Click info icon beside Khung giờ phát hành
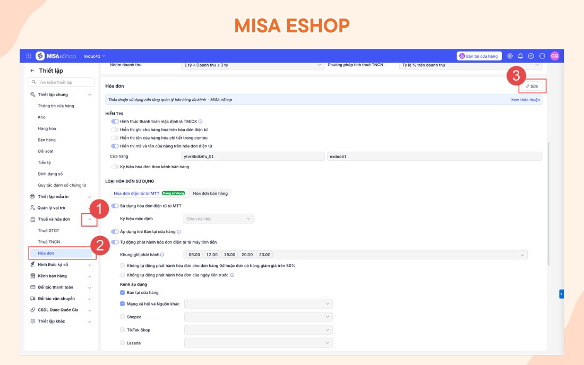Image resolution: width=584 pixels, height=365 pixels. (162, 255)
